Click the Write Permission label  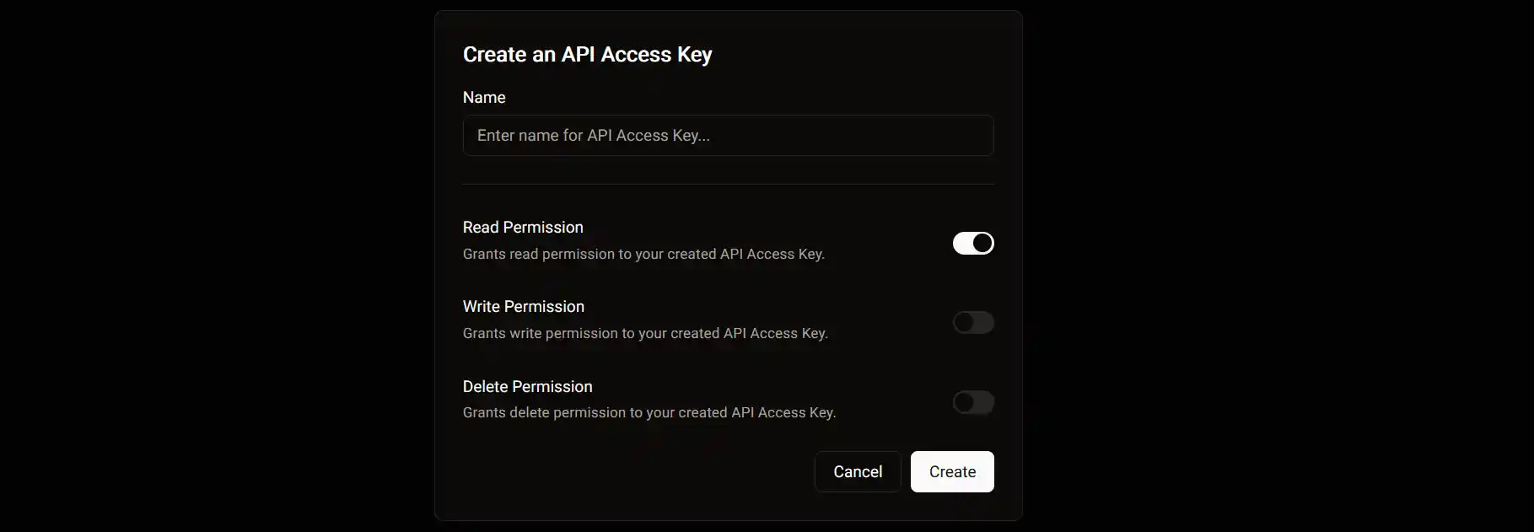pos(523,306)
